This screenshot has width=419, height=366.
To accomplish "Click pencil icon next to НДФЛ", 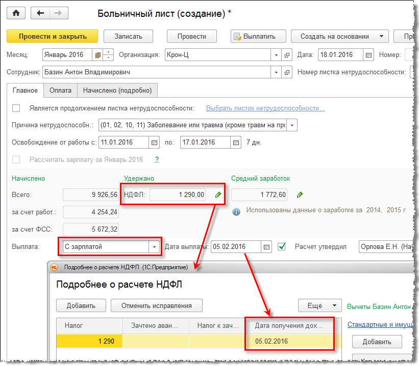I will 218,194.
